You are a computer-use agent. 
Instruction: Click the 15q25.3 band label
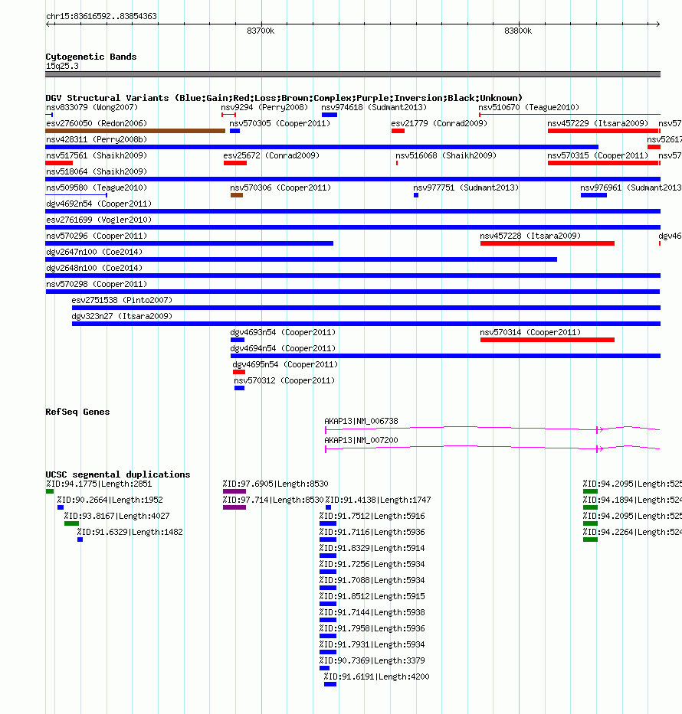pos(62,66)
